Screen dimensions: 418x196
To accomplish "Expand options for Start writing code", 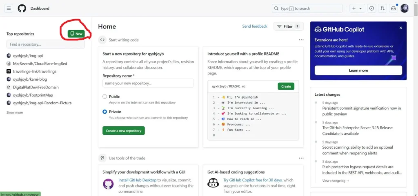I will pos(301,40).
